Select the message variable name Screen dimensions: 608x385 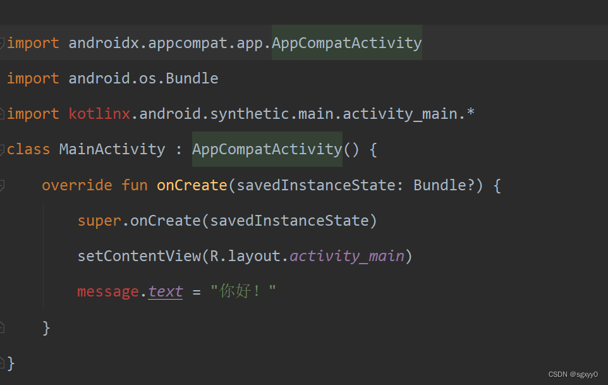(x=107, y=291)
